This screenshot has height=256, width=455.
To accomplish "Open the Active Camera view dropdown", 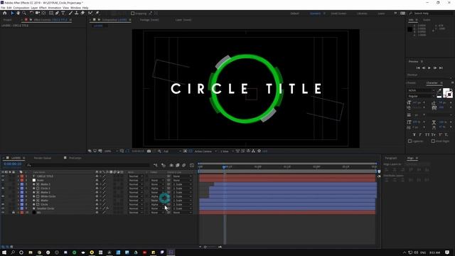I will click(205, 151).
